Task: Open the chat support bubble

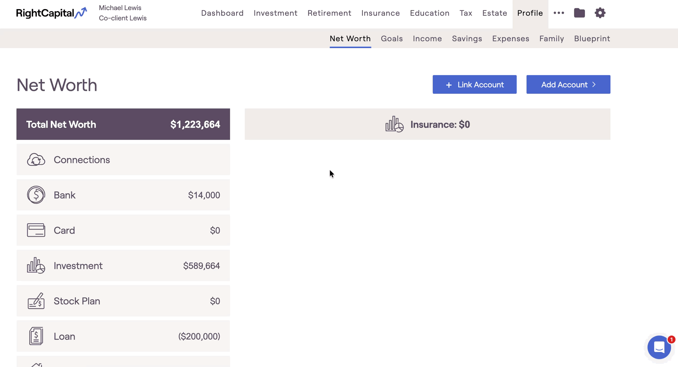Action: 659,347
